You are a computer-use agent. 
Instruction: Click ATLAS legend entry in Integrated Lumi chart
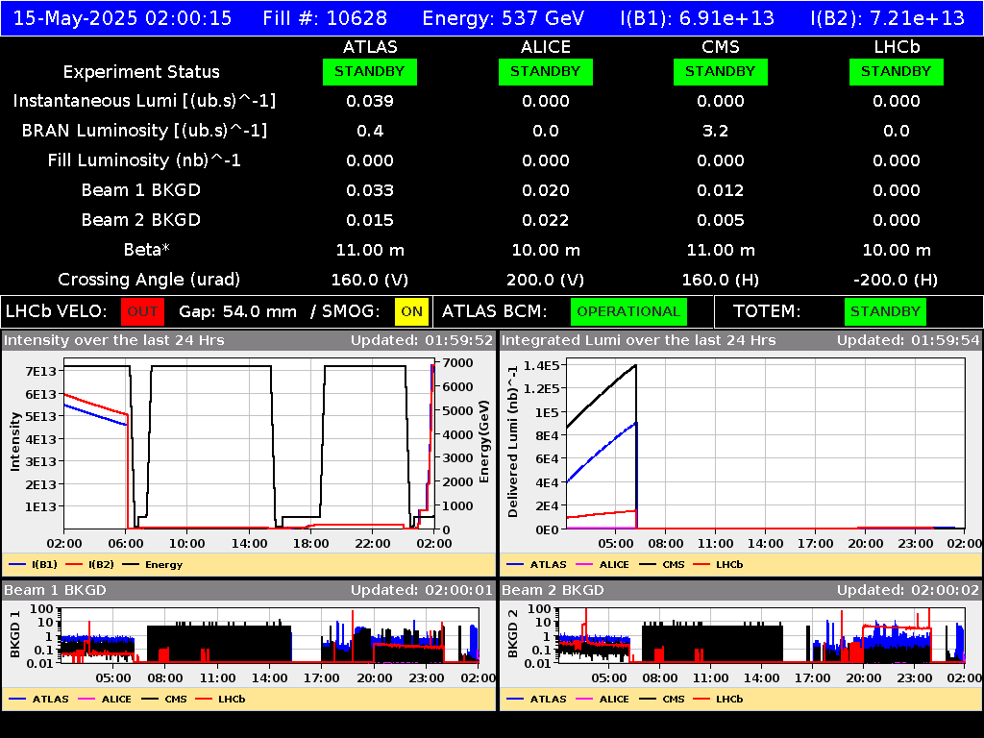[x=536, y=564]
